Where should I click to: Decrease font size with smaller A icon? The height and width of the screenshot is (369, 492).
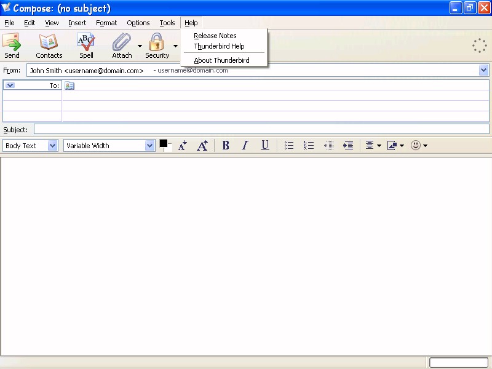coord(183,146)
